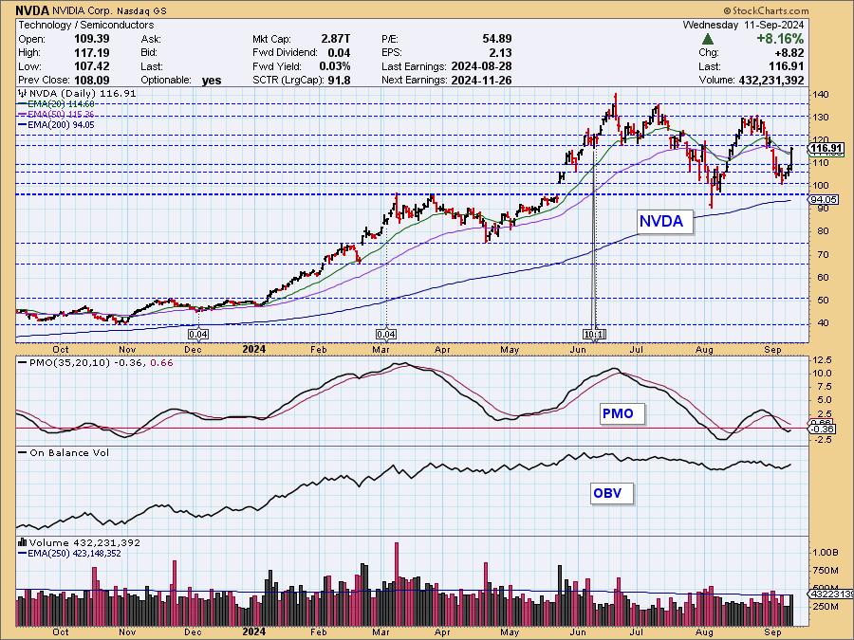This screenshot has height=640, width=854.
Task: Click the 12.5 PMO axis label
Action: point(822,359)
